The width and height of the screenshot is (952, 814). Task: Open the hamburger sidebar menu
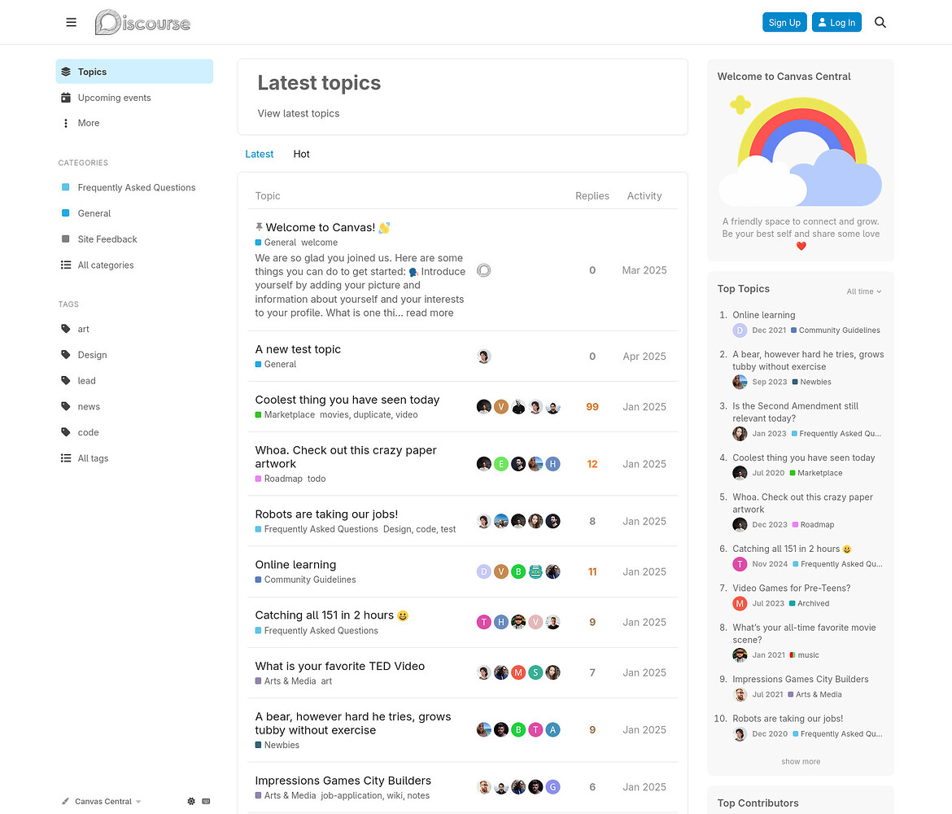click(x=72, y=23)
